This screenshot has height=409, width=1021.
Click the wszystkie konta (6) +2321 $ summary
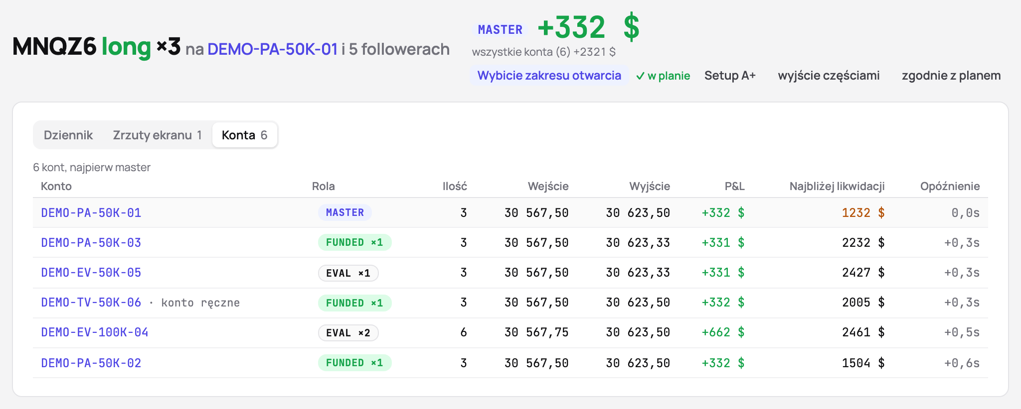[544, 52]
